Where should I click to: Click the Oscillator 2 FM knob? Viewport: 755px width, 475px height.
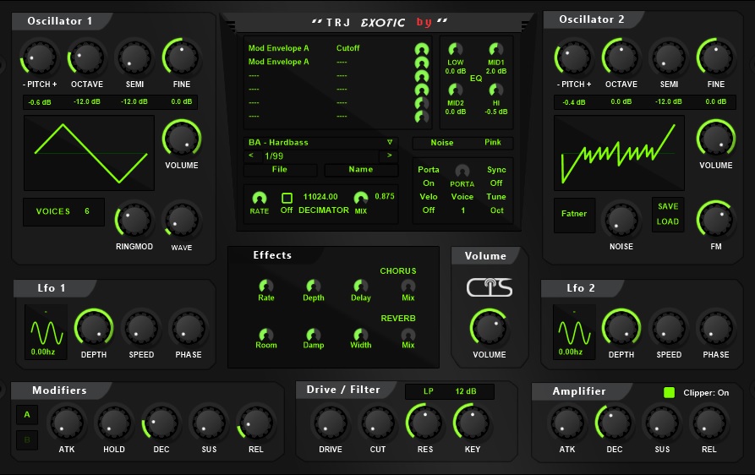click(716, 221)
